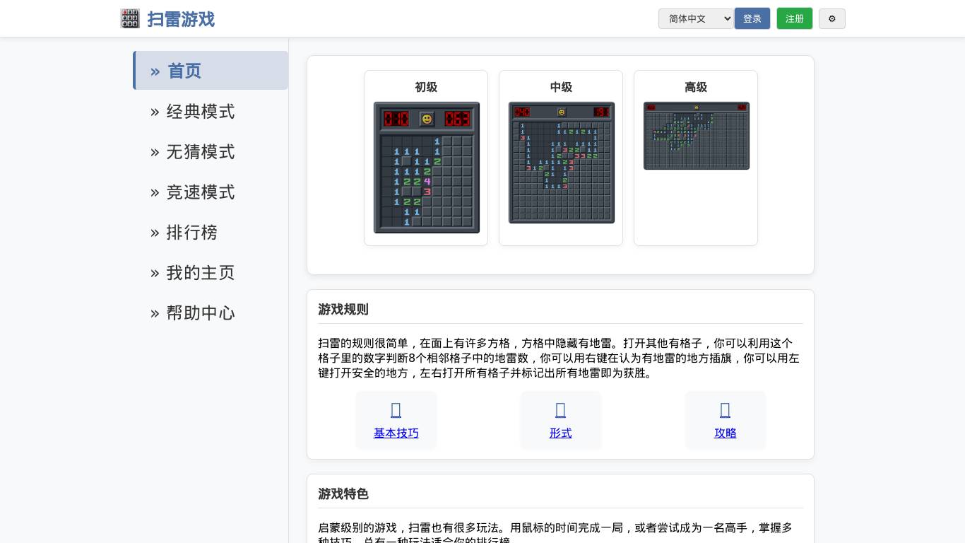Go to 无猜模式 in sidebar
965x543 pixels.
coord(201,152)
